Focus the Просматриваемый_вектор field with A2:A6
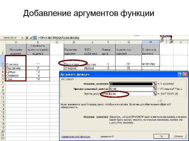Screen dimensions: 189x141 click(x=131, y=89)
